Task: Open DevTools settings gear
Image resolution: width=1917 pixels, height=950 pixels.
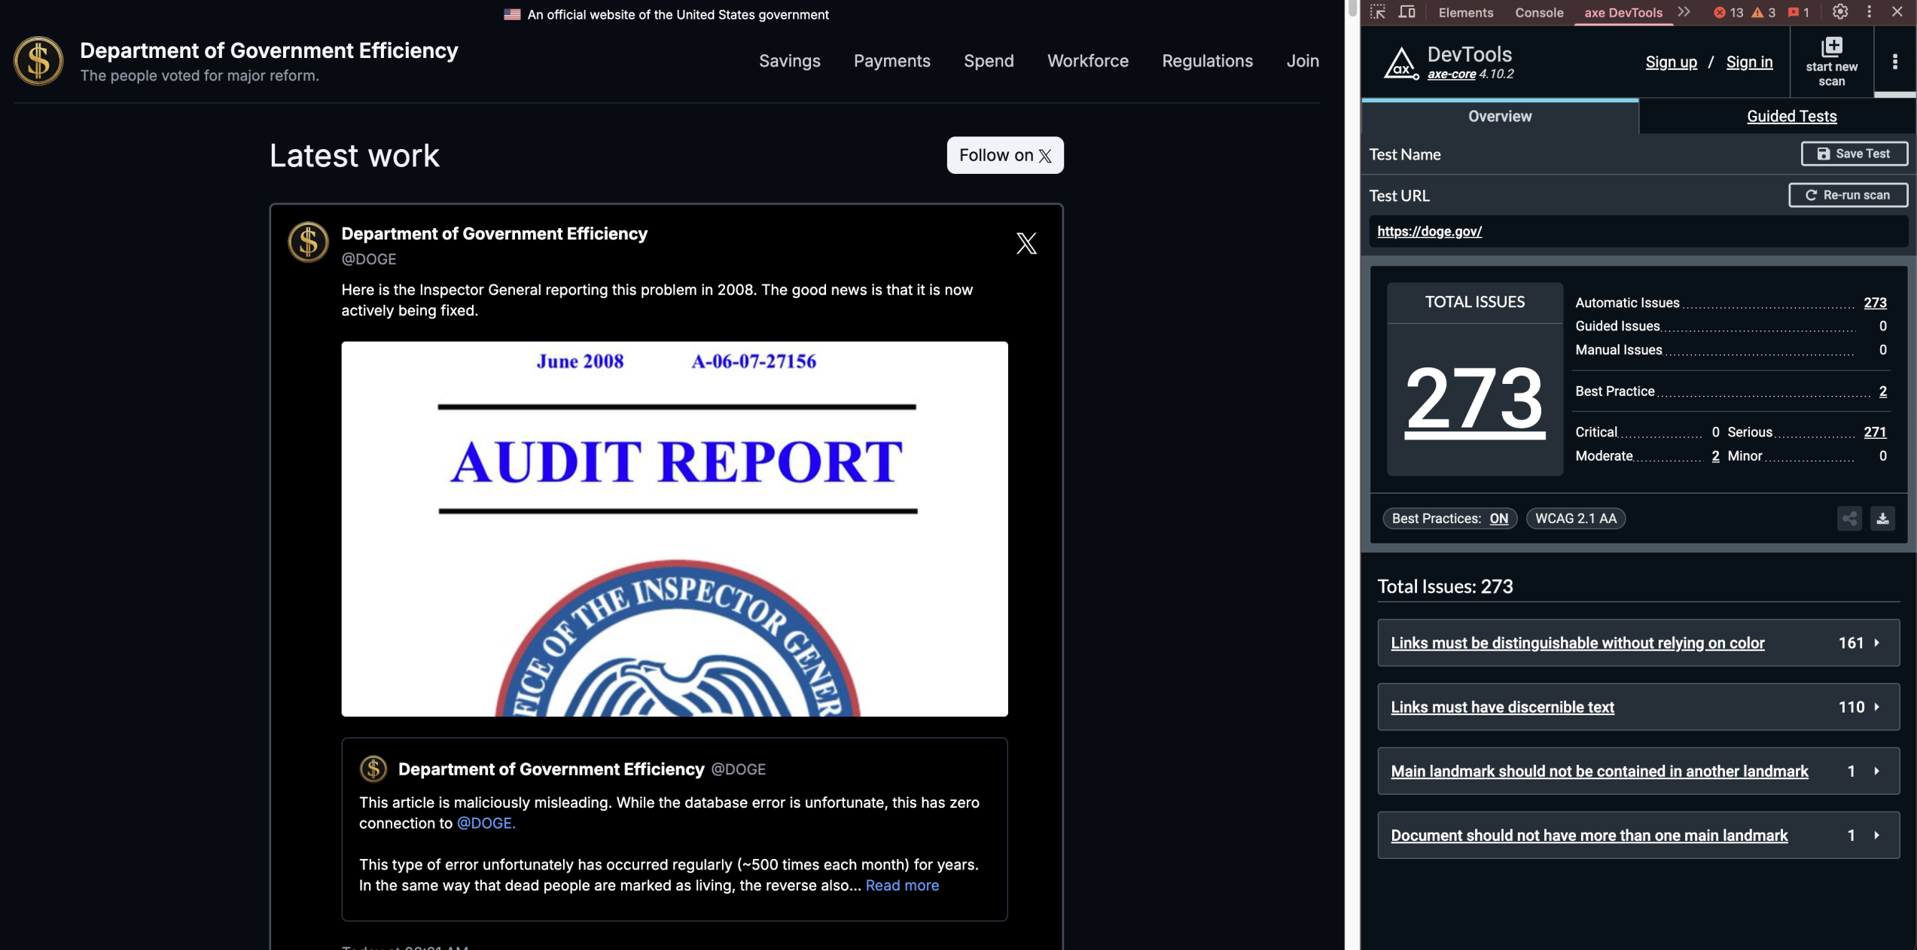Action: click(x=1839, y=12)
